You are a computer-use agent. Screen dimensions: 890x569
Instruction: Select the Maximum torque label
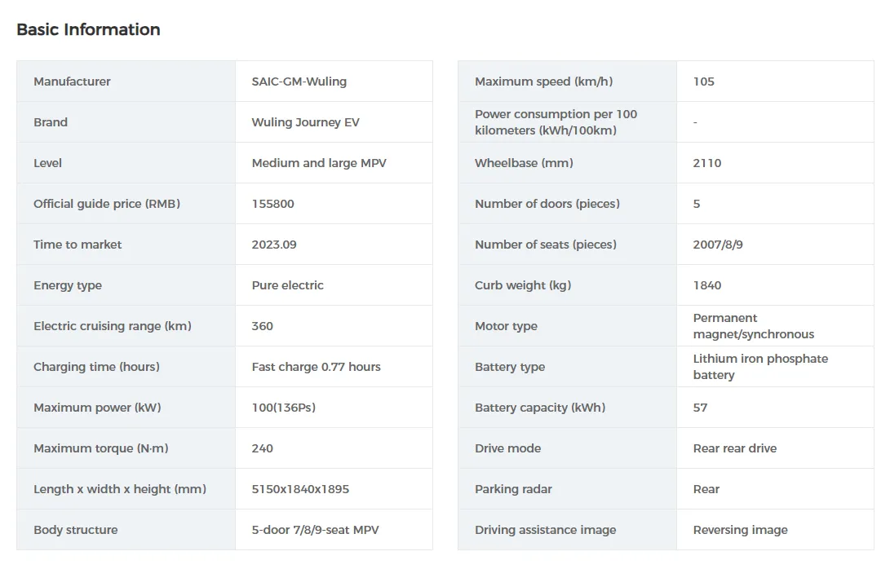[101, 448]
